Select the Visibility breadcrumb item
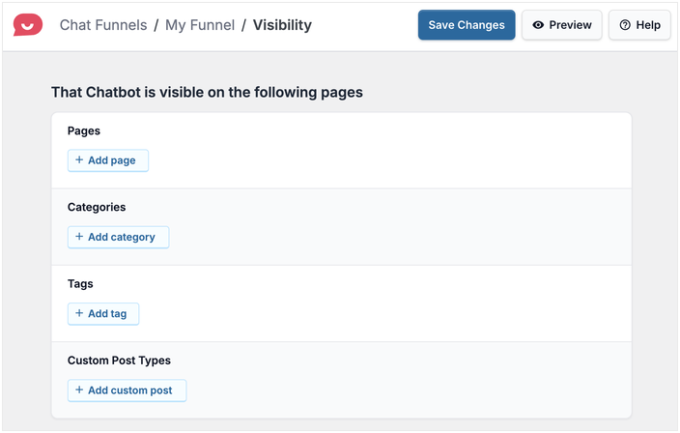 pos(282,25)
